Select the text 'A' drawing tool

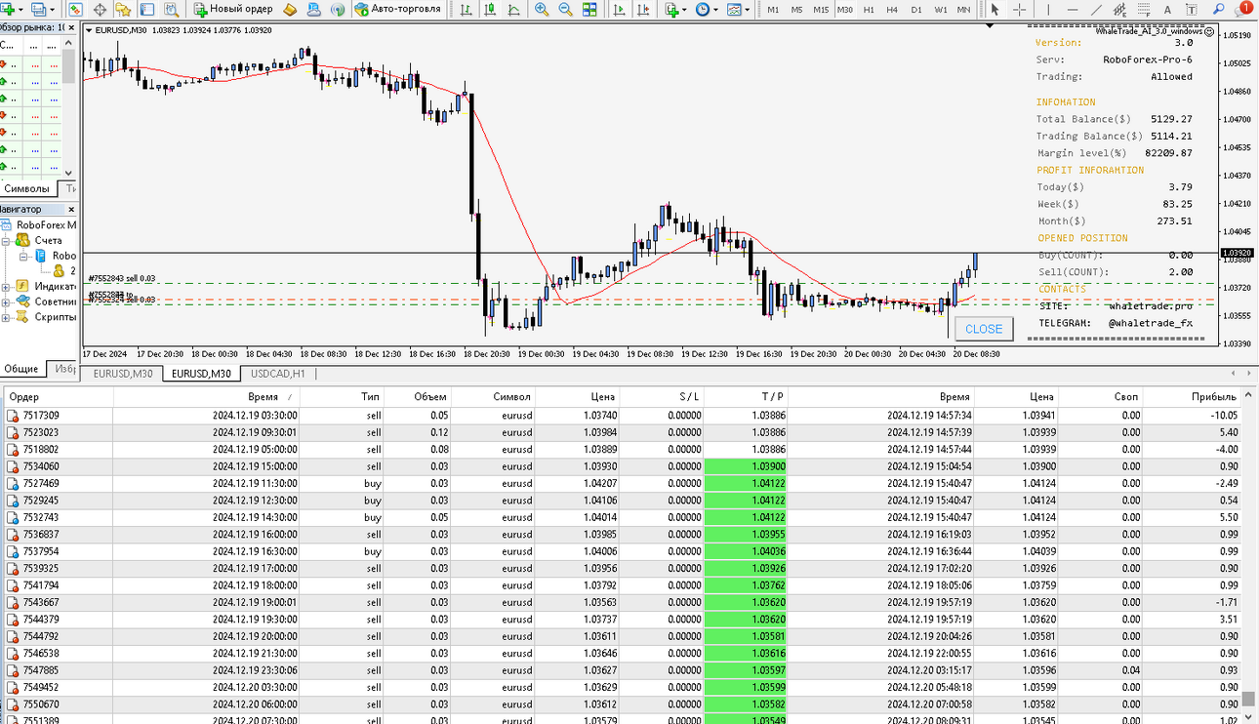1167,10
